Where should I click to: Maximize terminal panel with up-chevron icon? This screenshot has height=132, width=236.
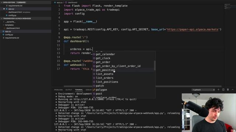point(233,89)
